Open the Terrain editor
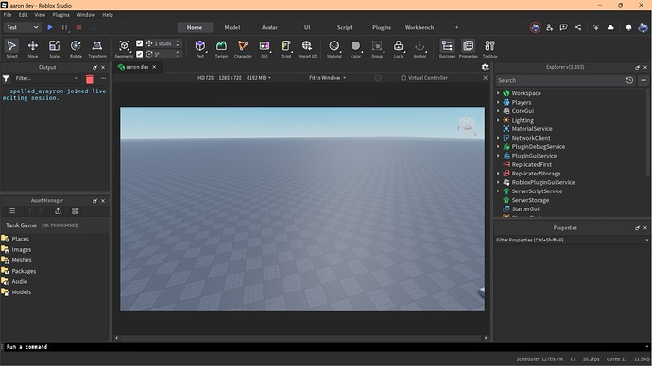 tap(221, 48)
